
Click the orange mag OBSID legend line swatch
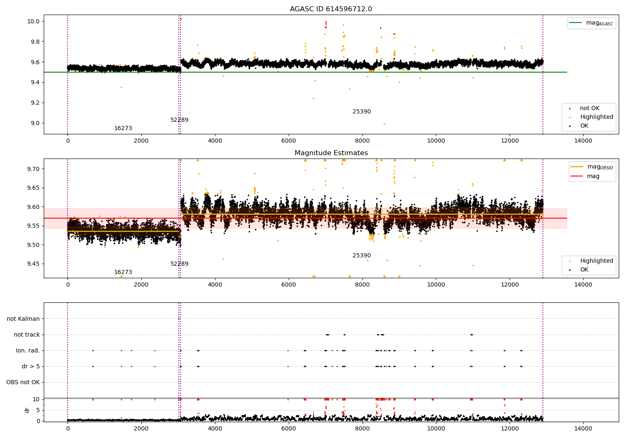pos(577,167)
